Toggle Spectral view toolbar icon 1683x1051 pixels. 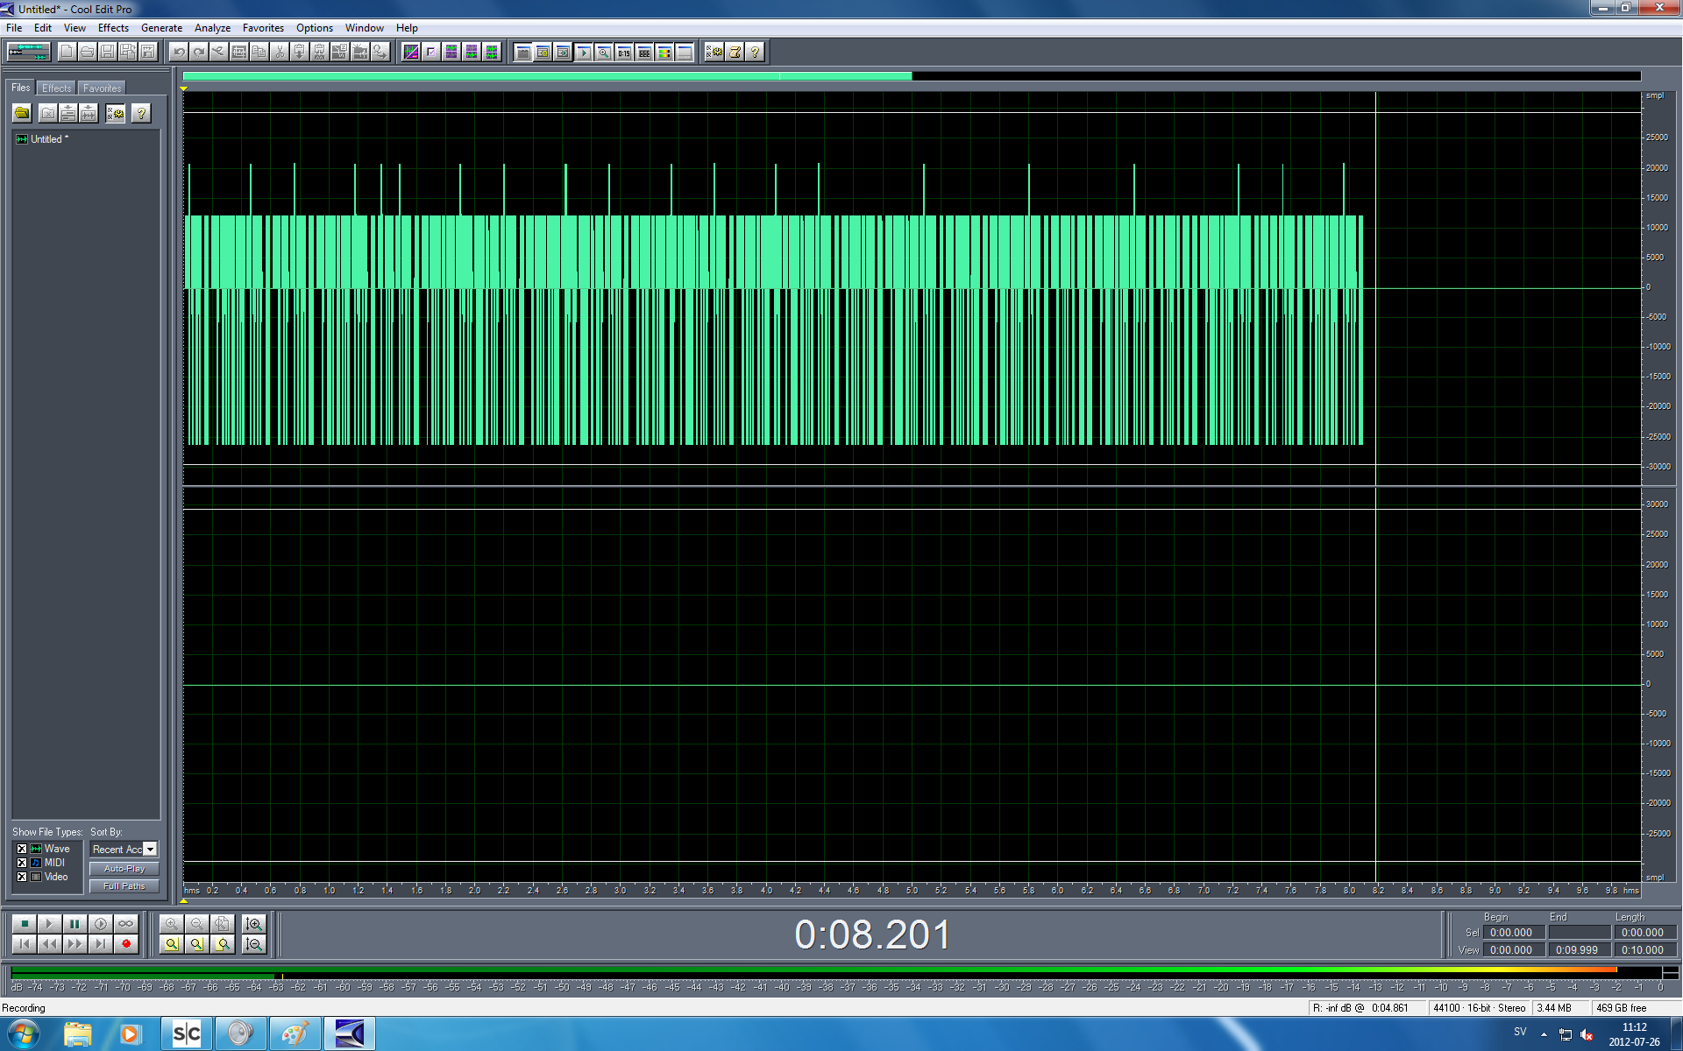point(411,52)
